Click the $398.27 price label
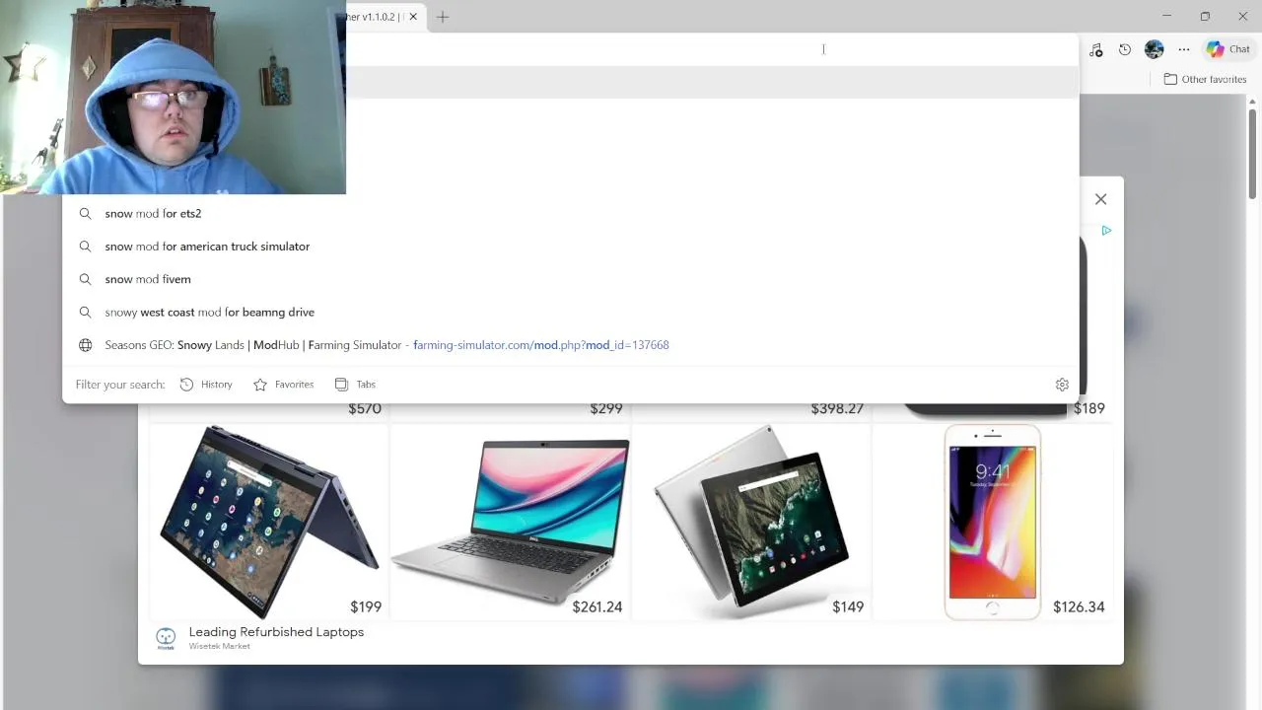The image size is (1262, 710). pos(837,408)
